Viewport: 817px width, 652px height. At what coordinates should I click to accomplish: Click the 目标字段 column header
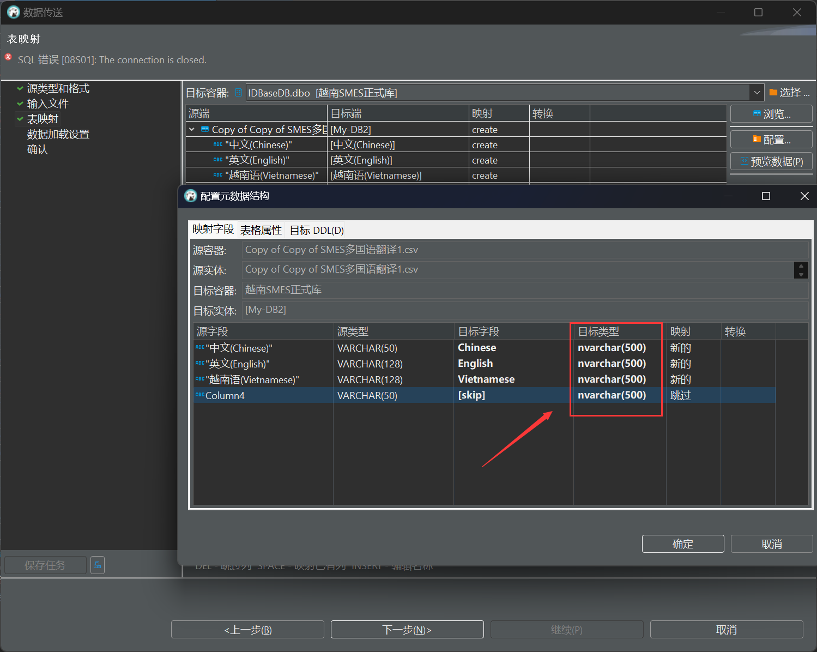513,331
